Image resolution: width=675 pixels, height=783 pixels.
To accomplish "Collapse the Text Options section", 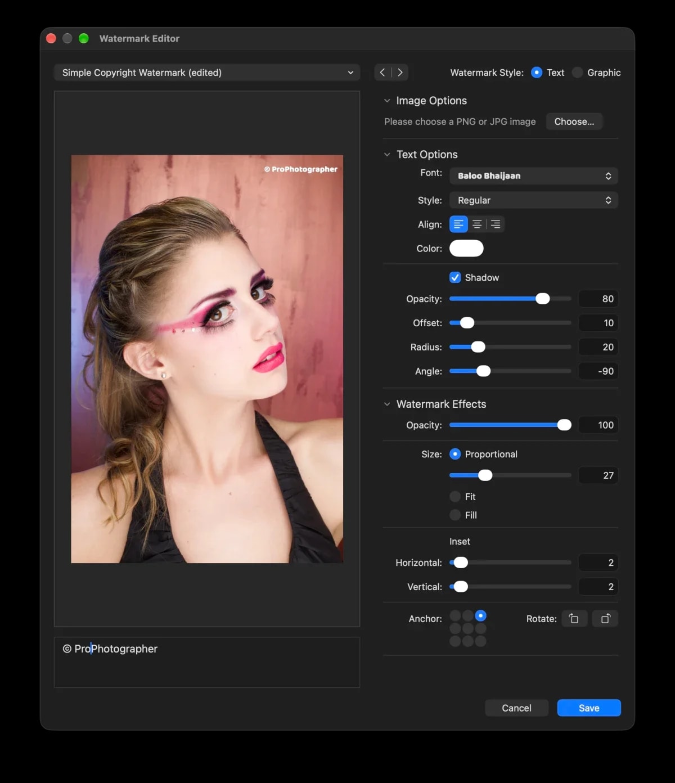I will [387, 155].
